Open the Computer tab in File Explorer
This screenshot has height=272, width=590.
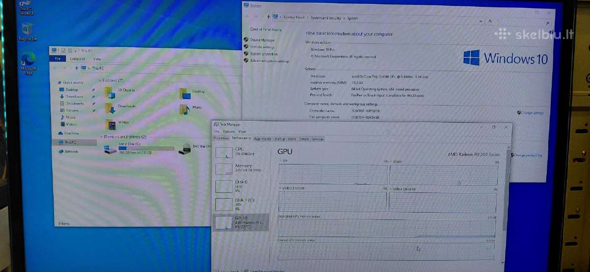[77, 59]
